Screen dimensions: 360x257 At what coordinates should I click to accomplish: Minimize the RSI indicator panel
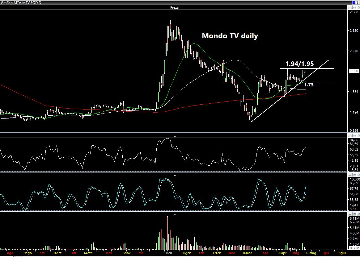350,135
